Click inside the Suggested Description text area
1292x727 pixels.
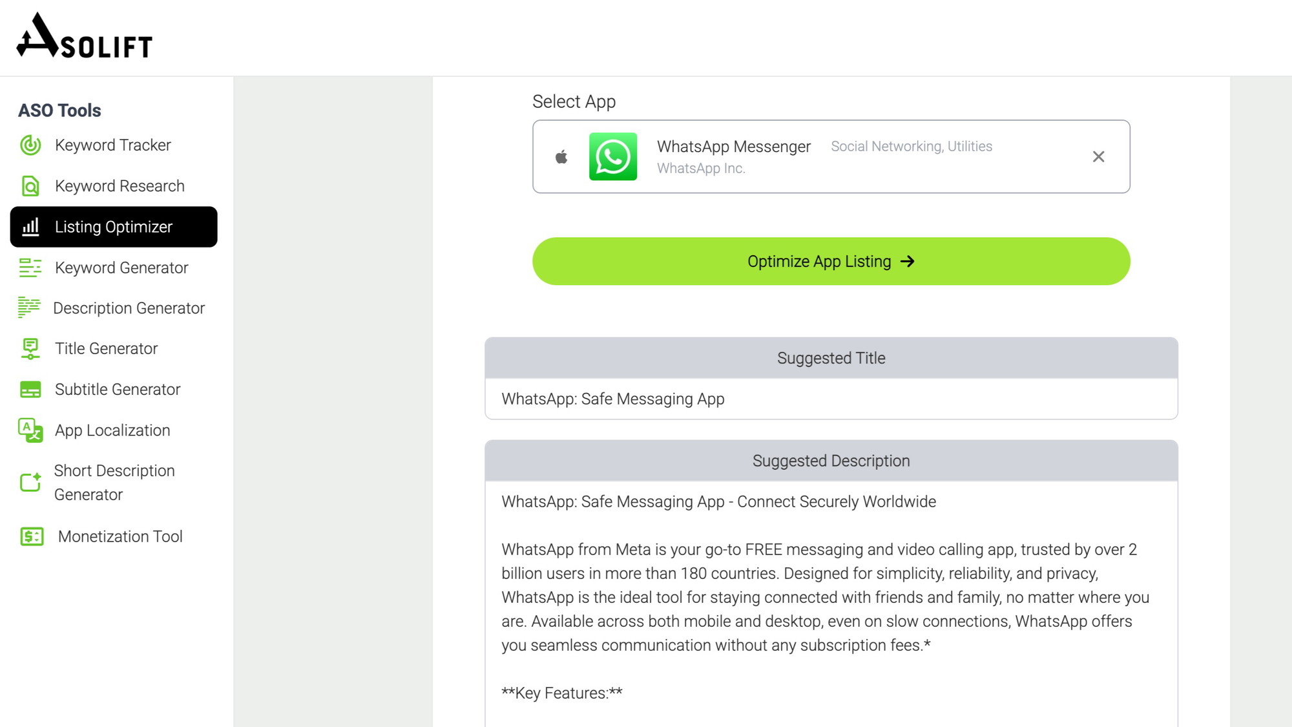click(x=831, y=604)
